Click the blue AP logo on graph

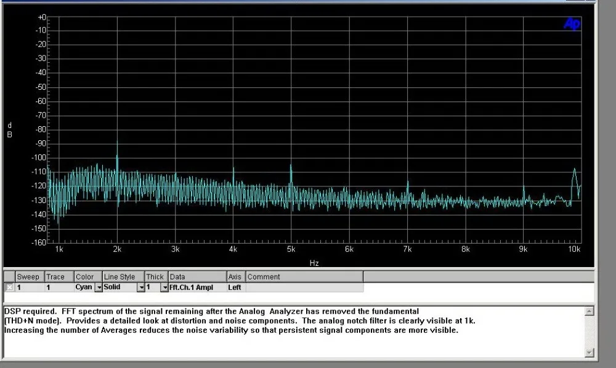pyautogui.click(x=572, y=25)
